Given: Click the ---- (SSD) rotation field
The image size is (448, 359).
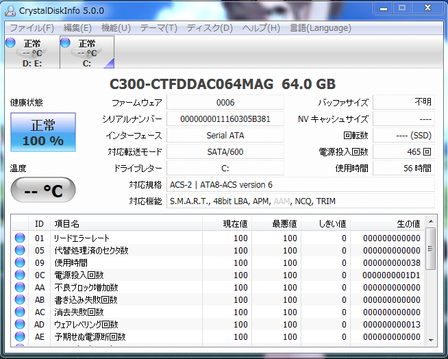Looking at the screenshot, I should point(403,136).
